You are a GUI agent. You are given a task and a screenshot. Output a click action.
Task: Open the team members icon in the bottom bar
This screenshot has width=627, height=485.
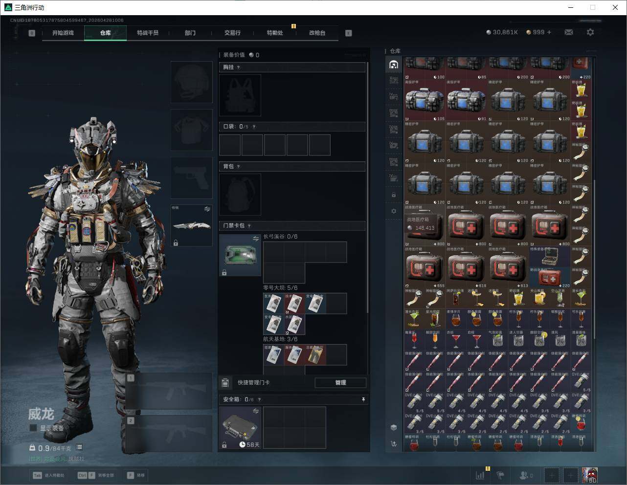pos(526,475)
